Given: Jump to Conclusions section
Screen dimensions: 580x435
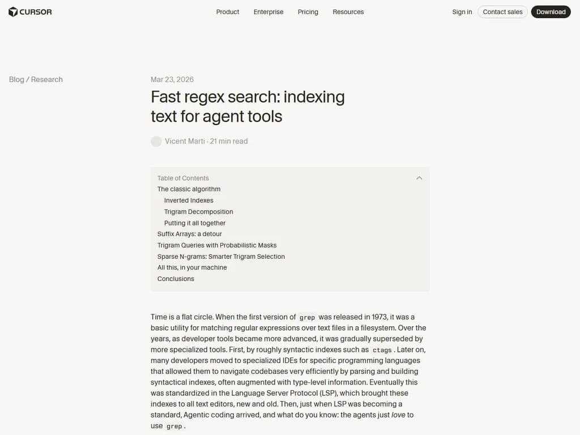Looking at the screenshot, I should pos(176,279).
